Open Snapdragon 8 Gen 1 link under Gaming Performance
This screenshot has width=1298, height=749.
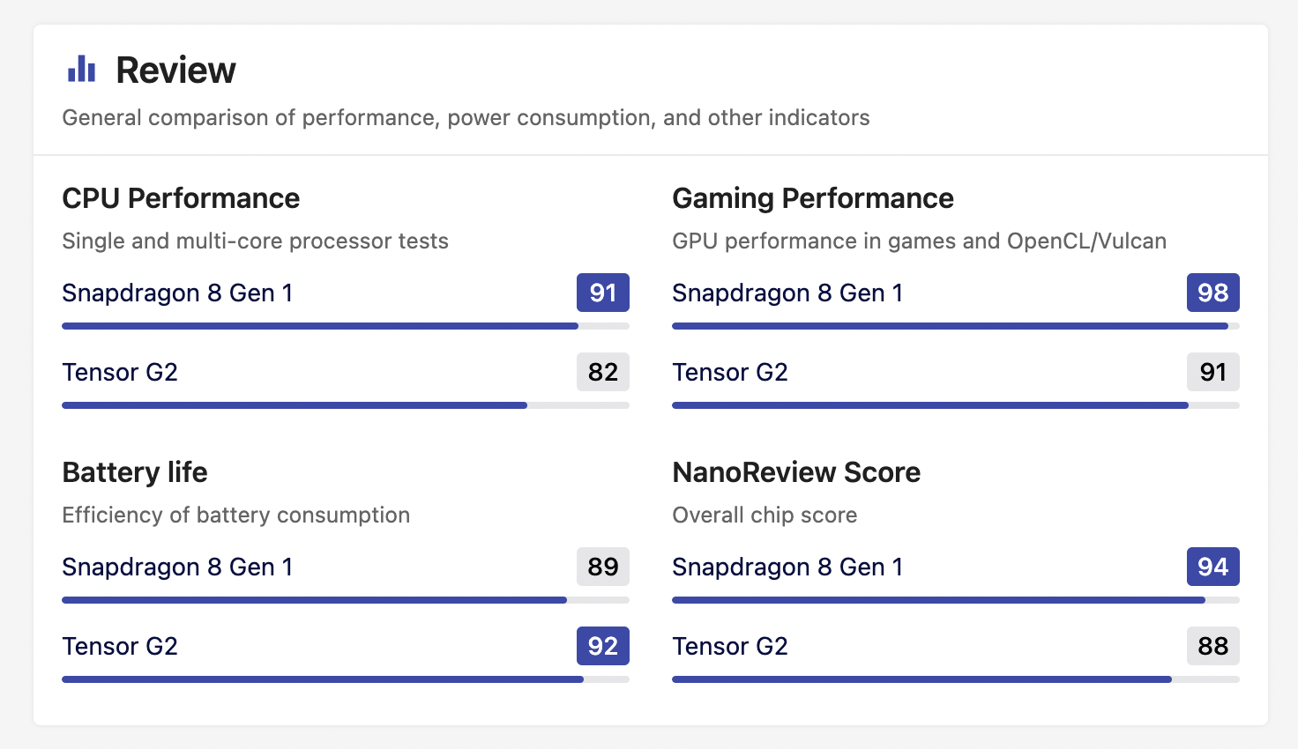[x=787, y=293]
